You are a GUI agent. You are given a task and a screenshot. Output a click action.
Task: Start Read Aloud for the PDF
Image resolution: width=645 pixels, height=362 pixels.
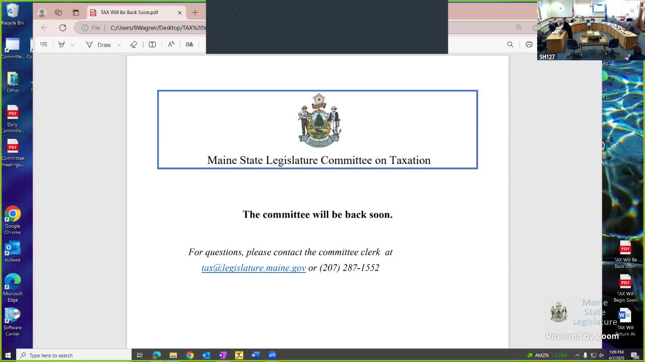[x=171, y=45]
